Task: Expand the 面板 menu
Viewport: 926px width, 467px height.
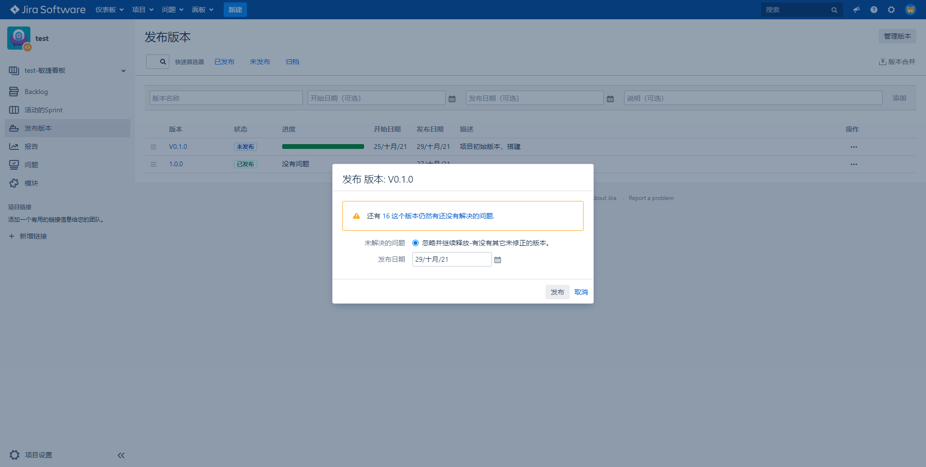Action: tap(203, 10)
